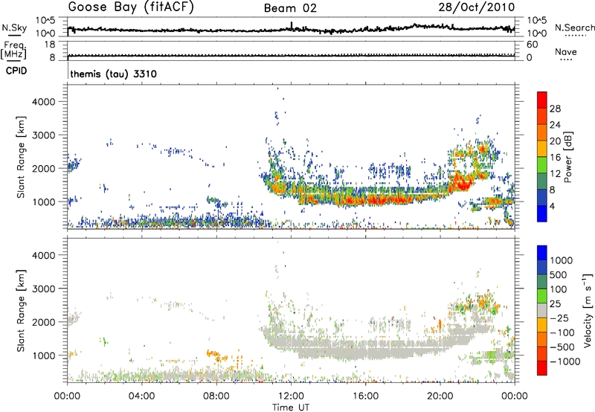This screenshot has height=412, width=595.
Task: Click the '16' tick on Power colorbar
Action: click(555, 158)
